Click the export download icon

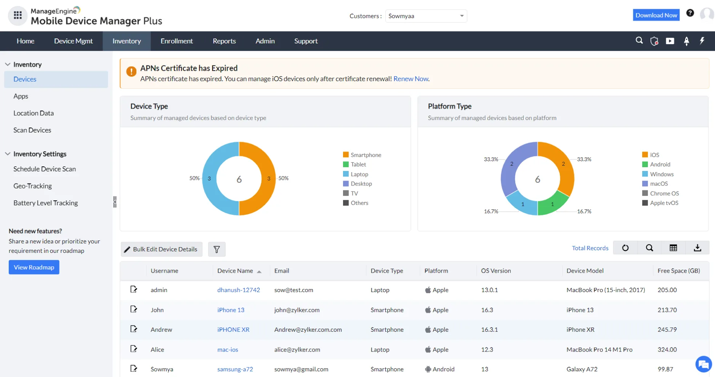click(x=697, y=248)
